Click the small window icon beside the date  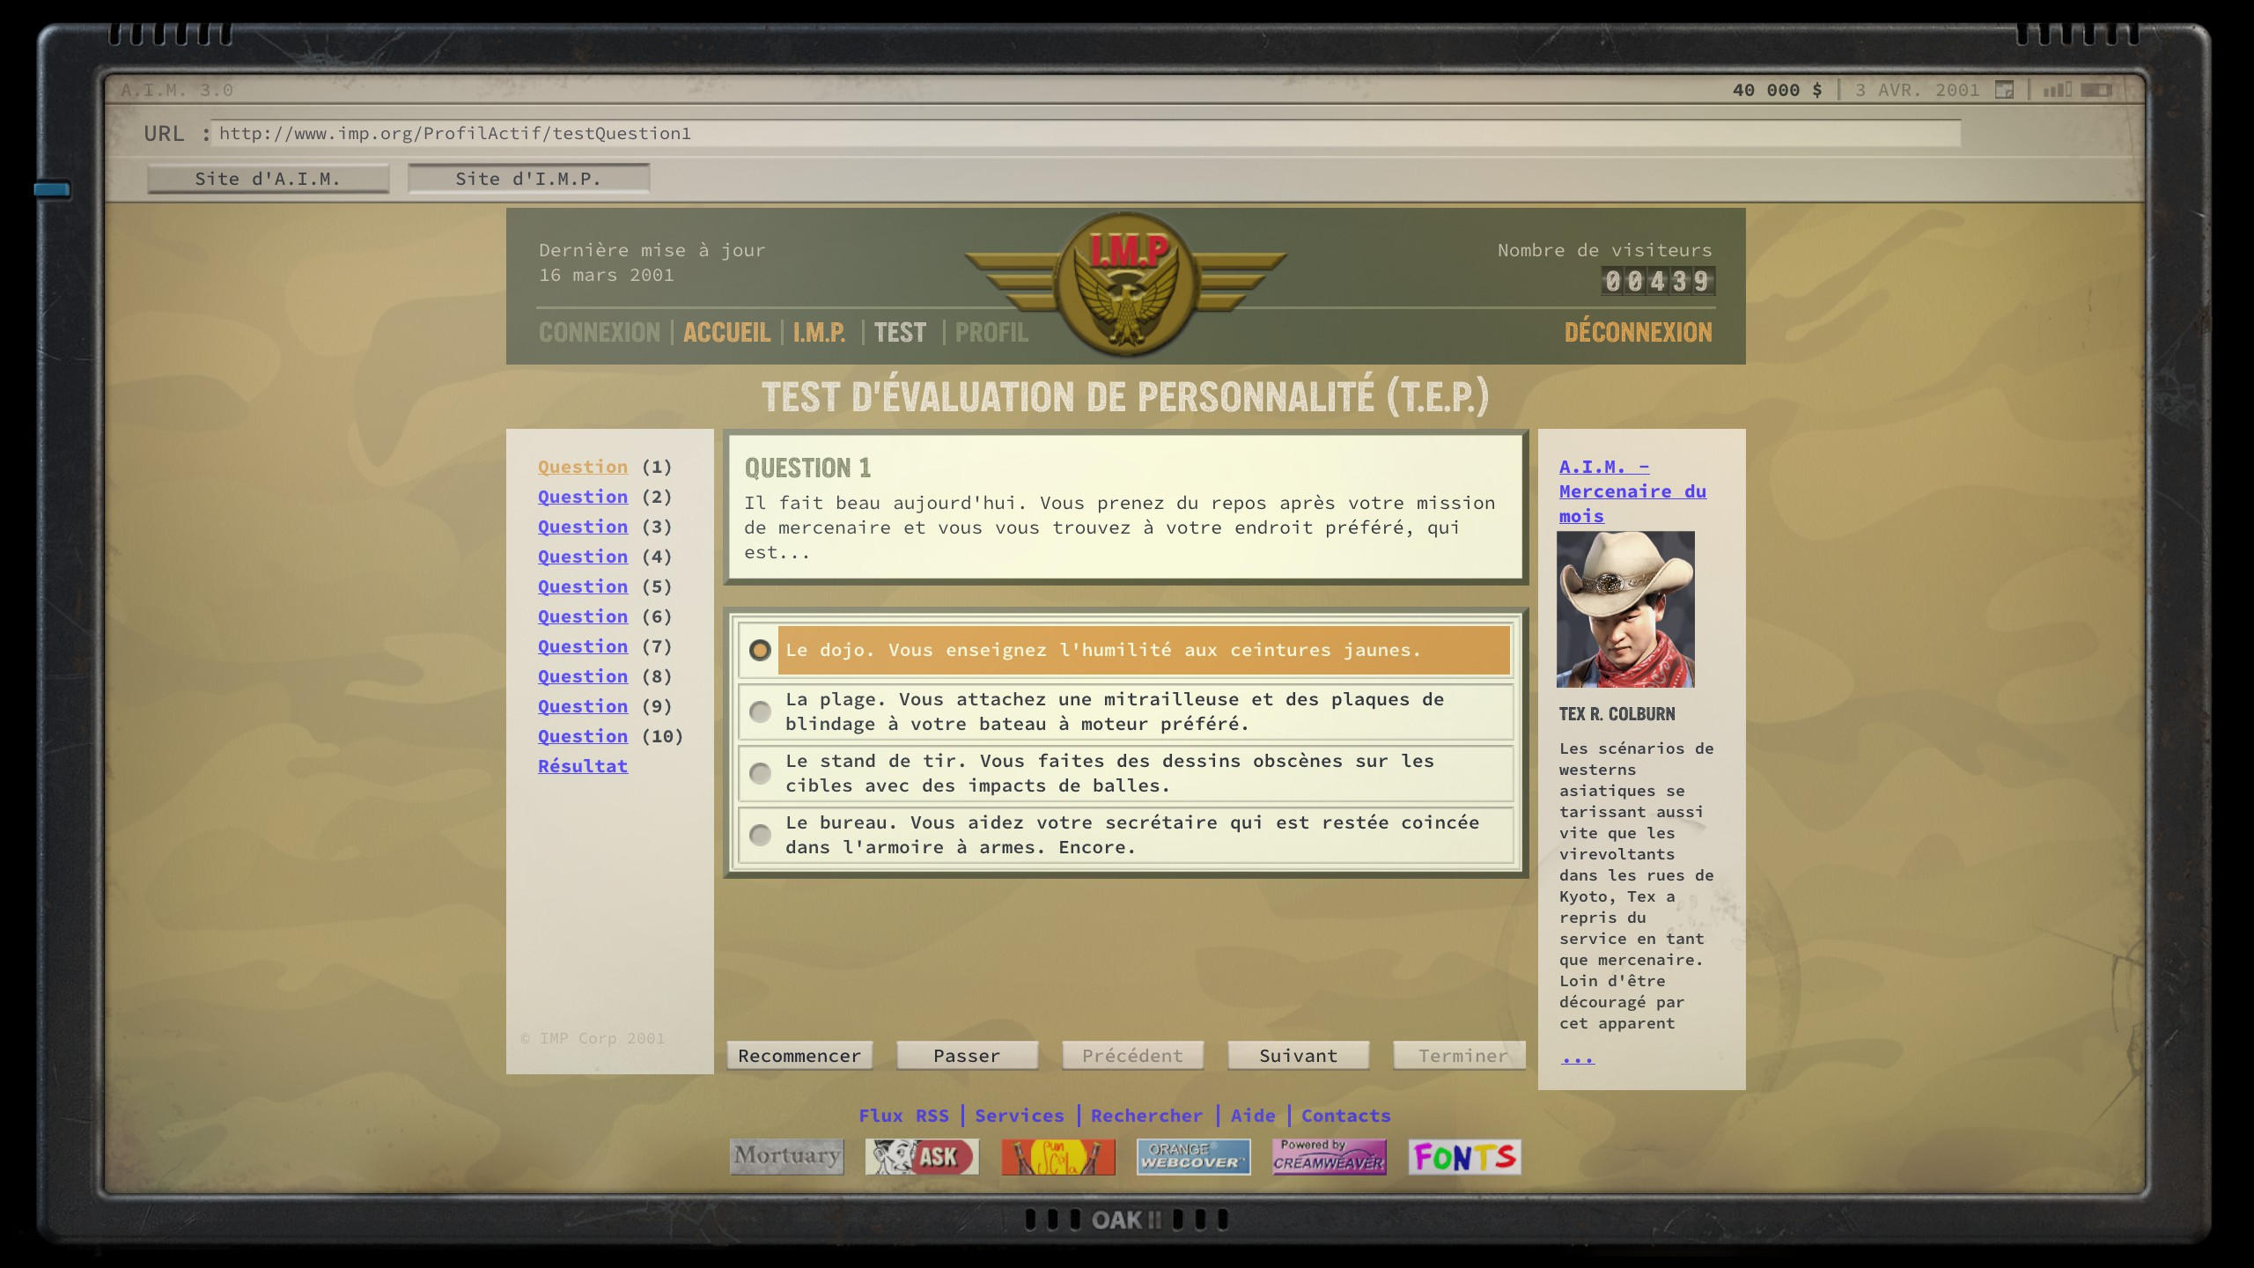pos(2004,90)
